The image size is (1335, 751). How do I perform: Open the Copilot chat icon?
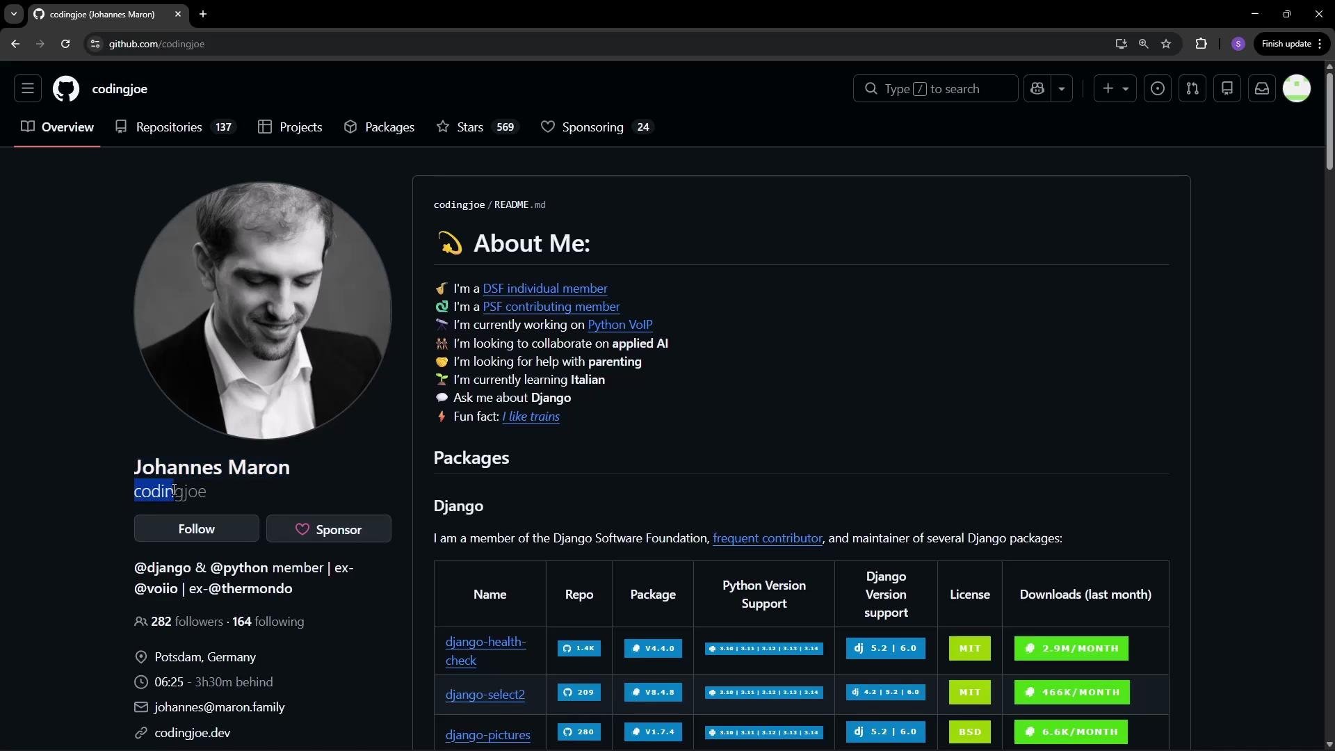coord(1037,89)
